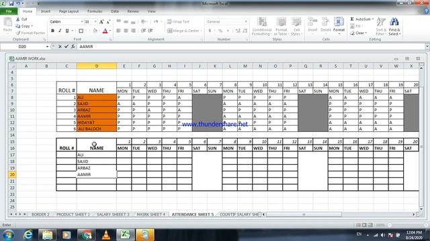
Task: Toggle Center alignment
Action: point(126,31)
